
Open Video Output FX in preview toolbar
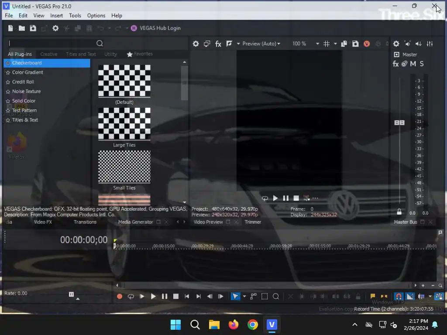tap(218, 44)
